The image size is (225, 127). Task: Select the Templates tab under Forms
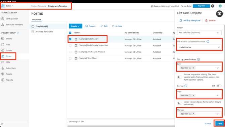(x=36, y=19)
